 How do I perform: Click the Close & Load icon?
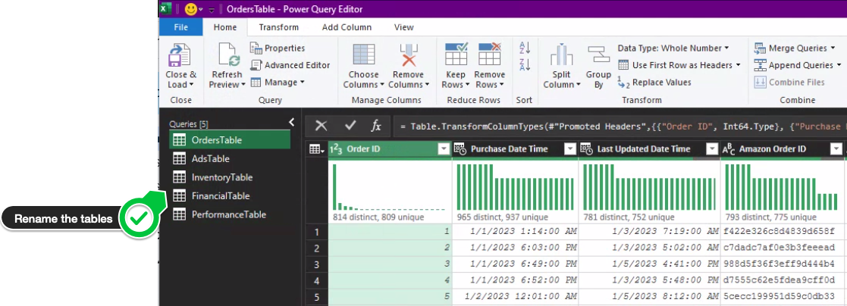180,55
